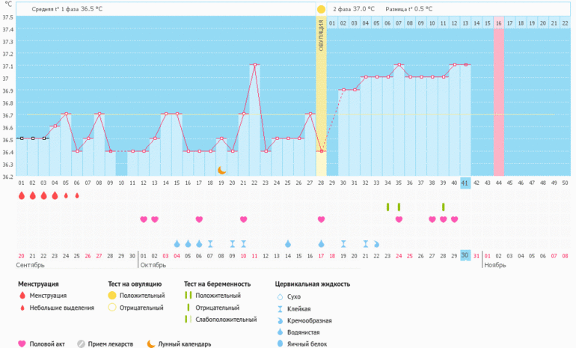The width and height of the screenshot is (576, 348).
Task: Click the first menstruation drop on day 01
Action: click(22, 196)
